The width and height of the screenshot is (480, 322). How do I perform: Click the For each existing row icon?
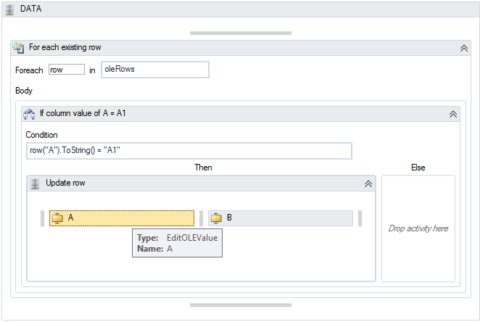(x=19, y=48)
